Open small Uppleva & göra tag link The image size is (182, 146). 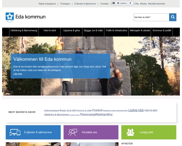click(x=75, y=115)
